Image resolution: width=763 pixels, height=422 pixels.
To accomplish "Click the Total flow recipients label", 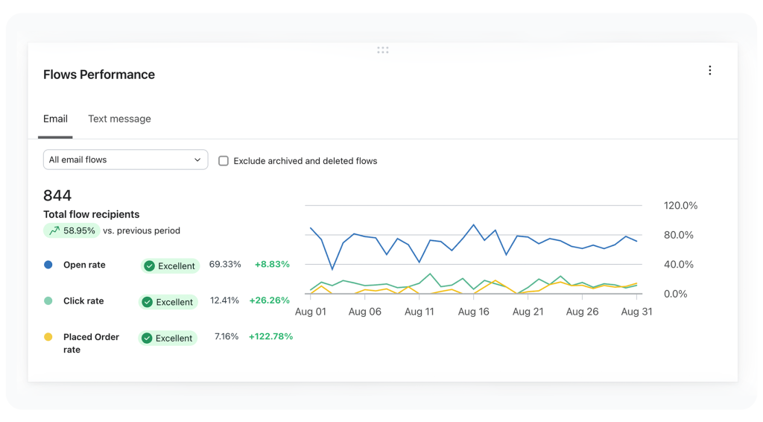I will pos(91,214).
